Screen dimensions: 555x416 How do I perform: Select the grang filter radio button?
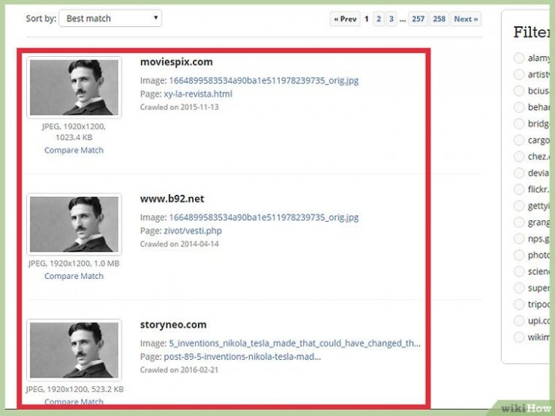pyautogui.click(x=519, y=222)
